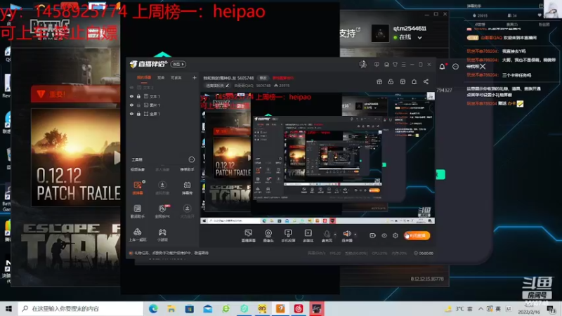Open NetEase Music red icon in taskbar
The image size is (562, 316).
(x=298, y=308)
